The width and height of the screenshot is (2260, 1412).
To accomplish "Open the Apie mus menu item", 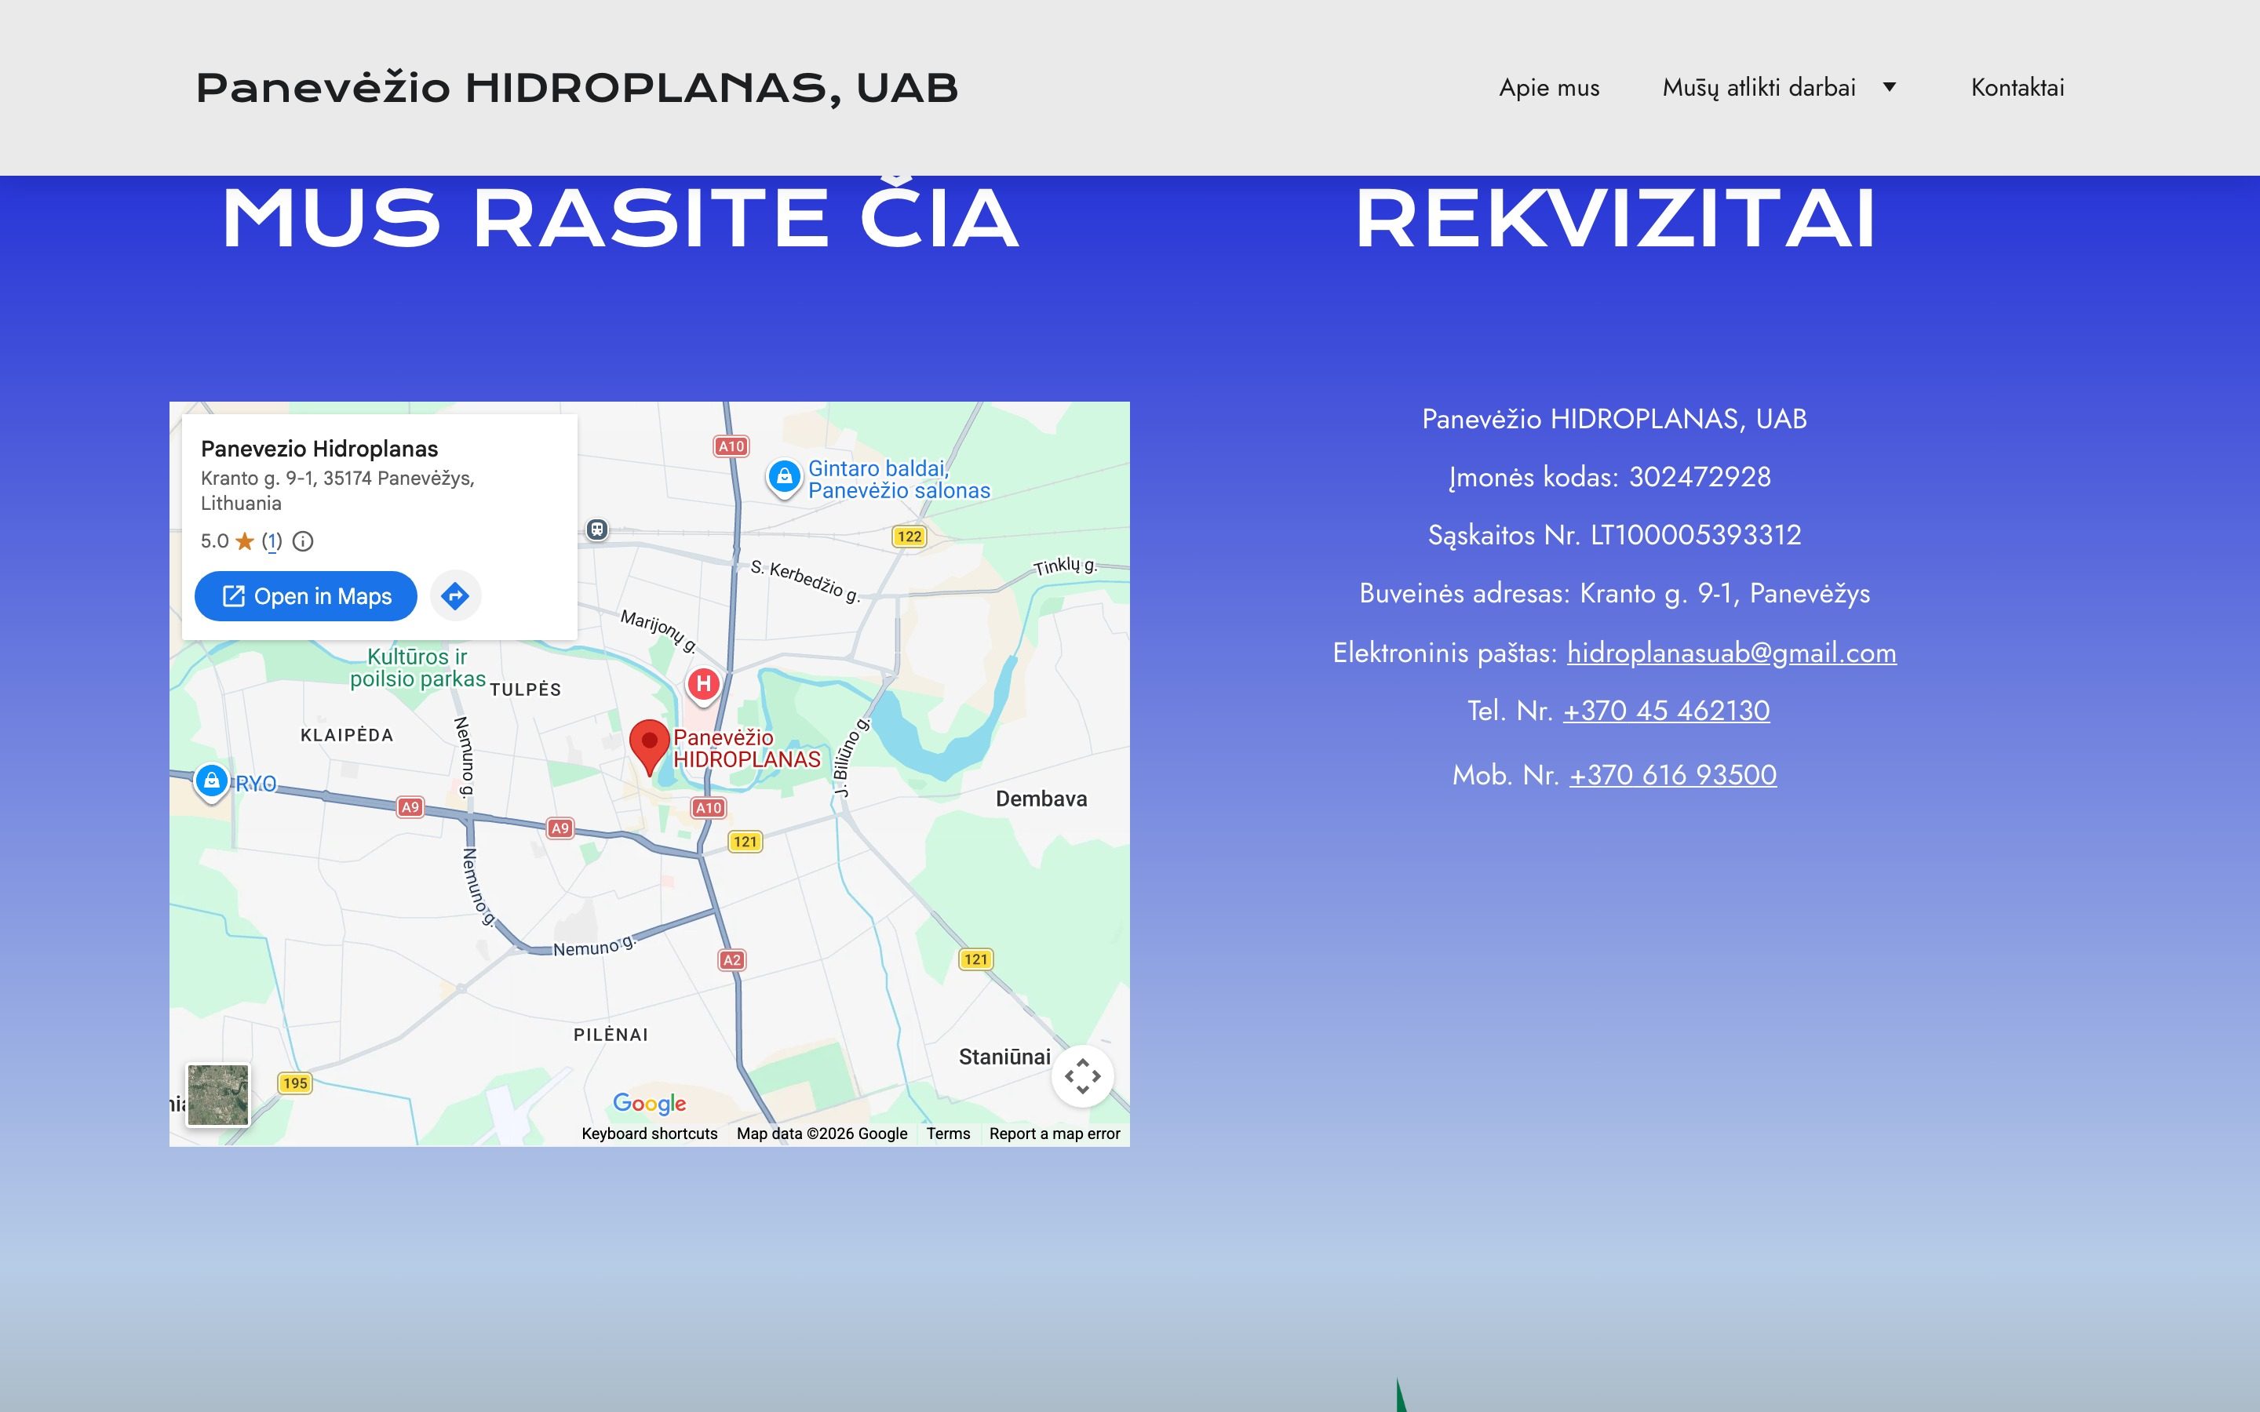I will (1549, 87).
